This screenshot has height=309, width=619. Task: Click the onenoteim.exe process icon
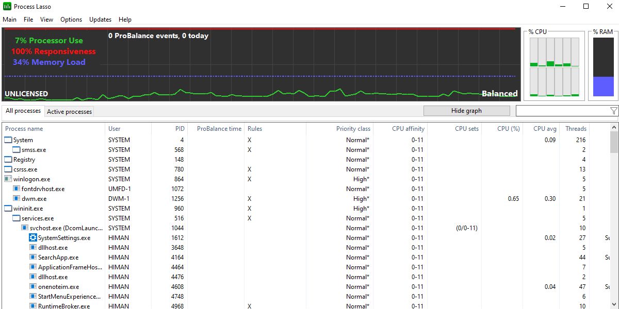(x=33, y=287)
